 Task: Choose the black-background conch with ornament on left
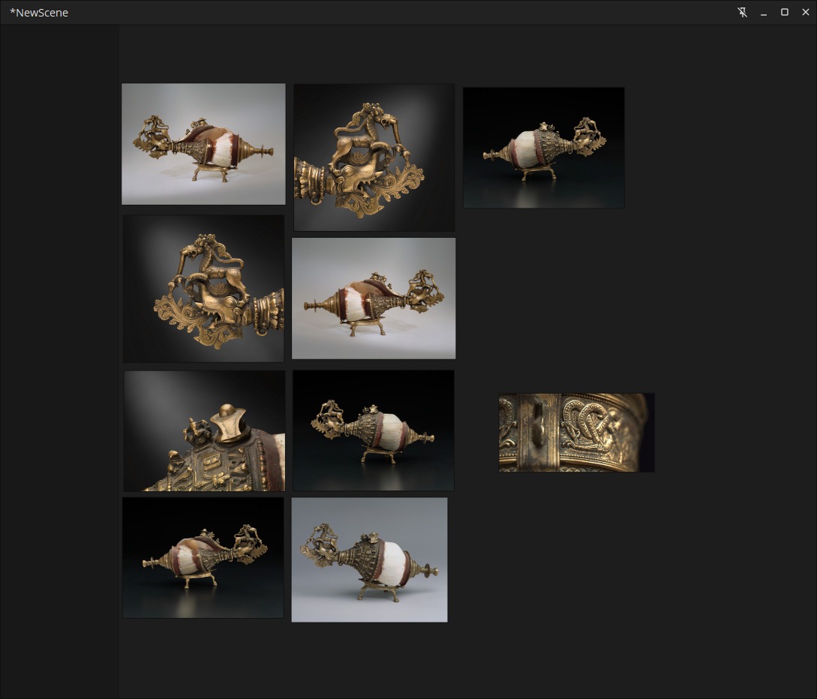tap(374, 430)
